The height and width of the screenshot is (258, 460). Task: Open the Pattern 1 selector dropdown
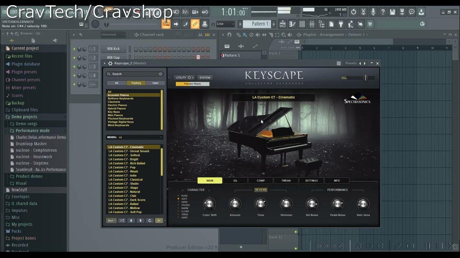coord(257,24)
